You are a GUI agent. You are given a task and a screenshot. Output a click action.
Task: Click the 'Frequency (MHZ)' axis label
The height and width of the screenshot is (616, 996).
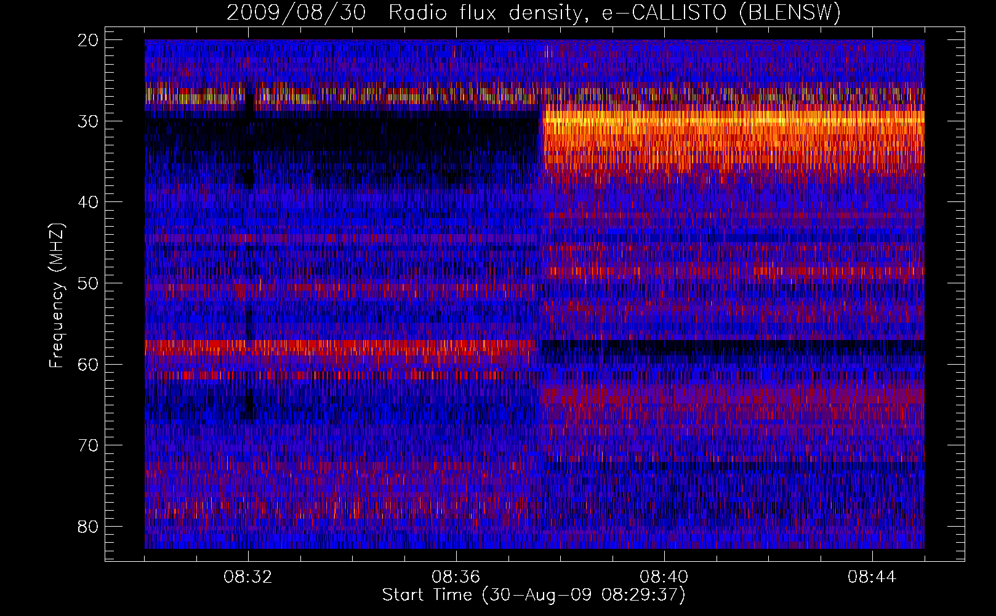tap(57, 296)
